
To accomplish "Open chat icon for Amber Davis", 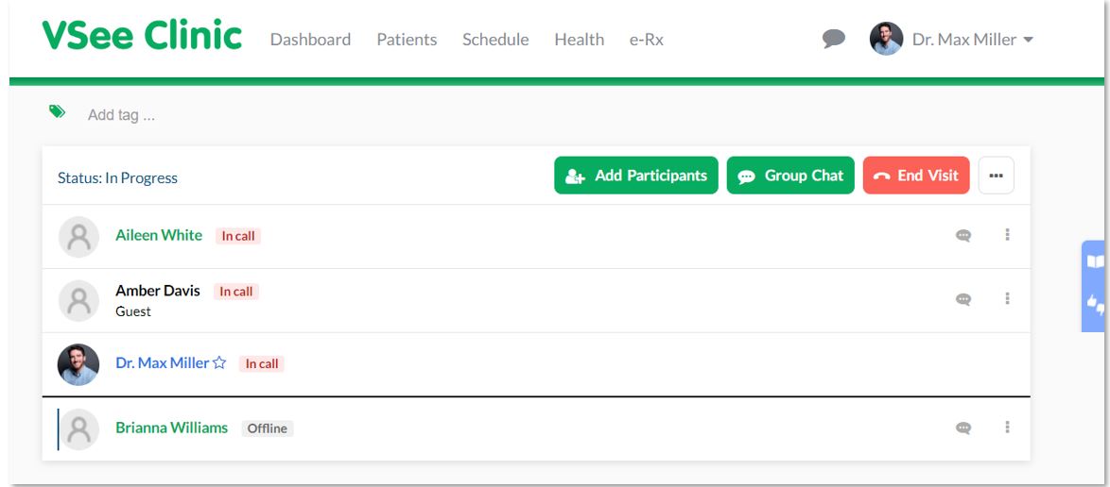I will [x=963, y=300].
